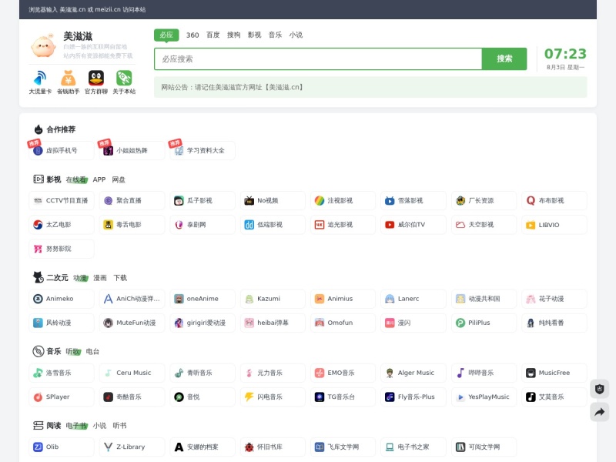This screenshot has height=462, width=616.
Task: Click the Animius orange icon
Action: tap(320, 299)
